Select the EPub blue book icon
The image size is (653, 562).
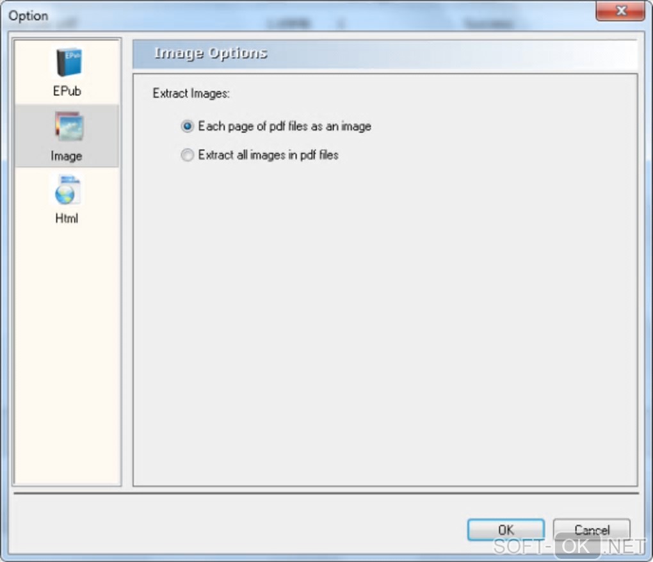tap(69, 62)
